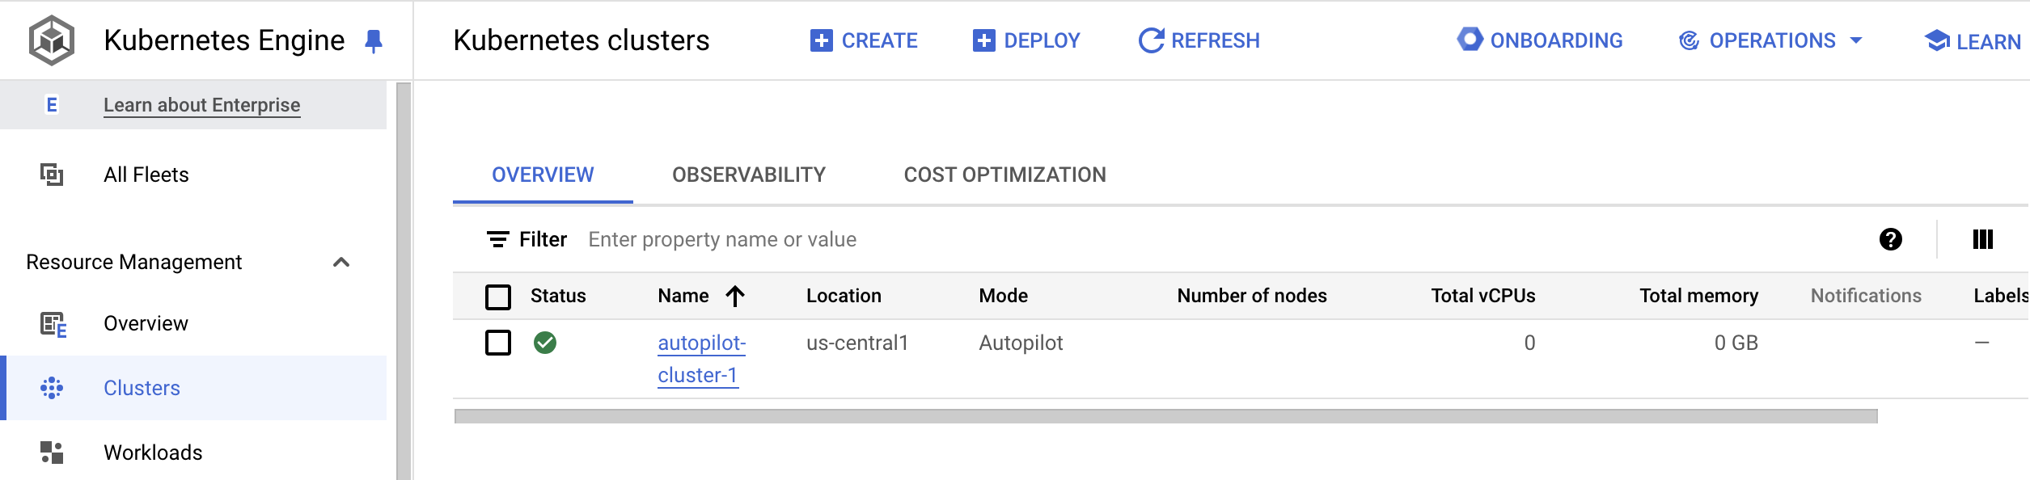Click the Notifications column header
This screenshot has height=480, width=2030.
[1866, 296]
